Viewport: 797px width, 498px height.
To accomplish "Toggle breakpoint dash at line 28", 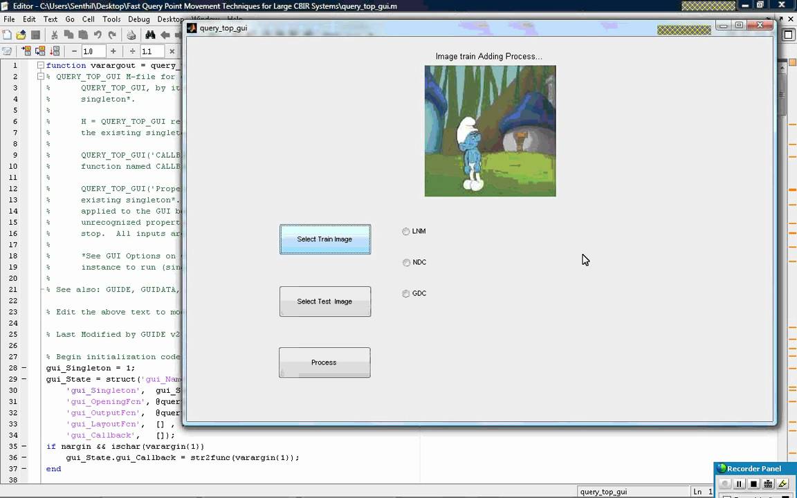I will 24,368.
